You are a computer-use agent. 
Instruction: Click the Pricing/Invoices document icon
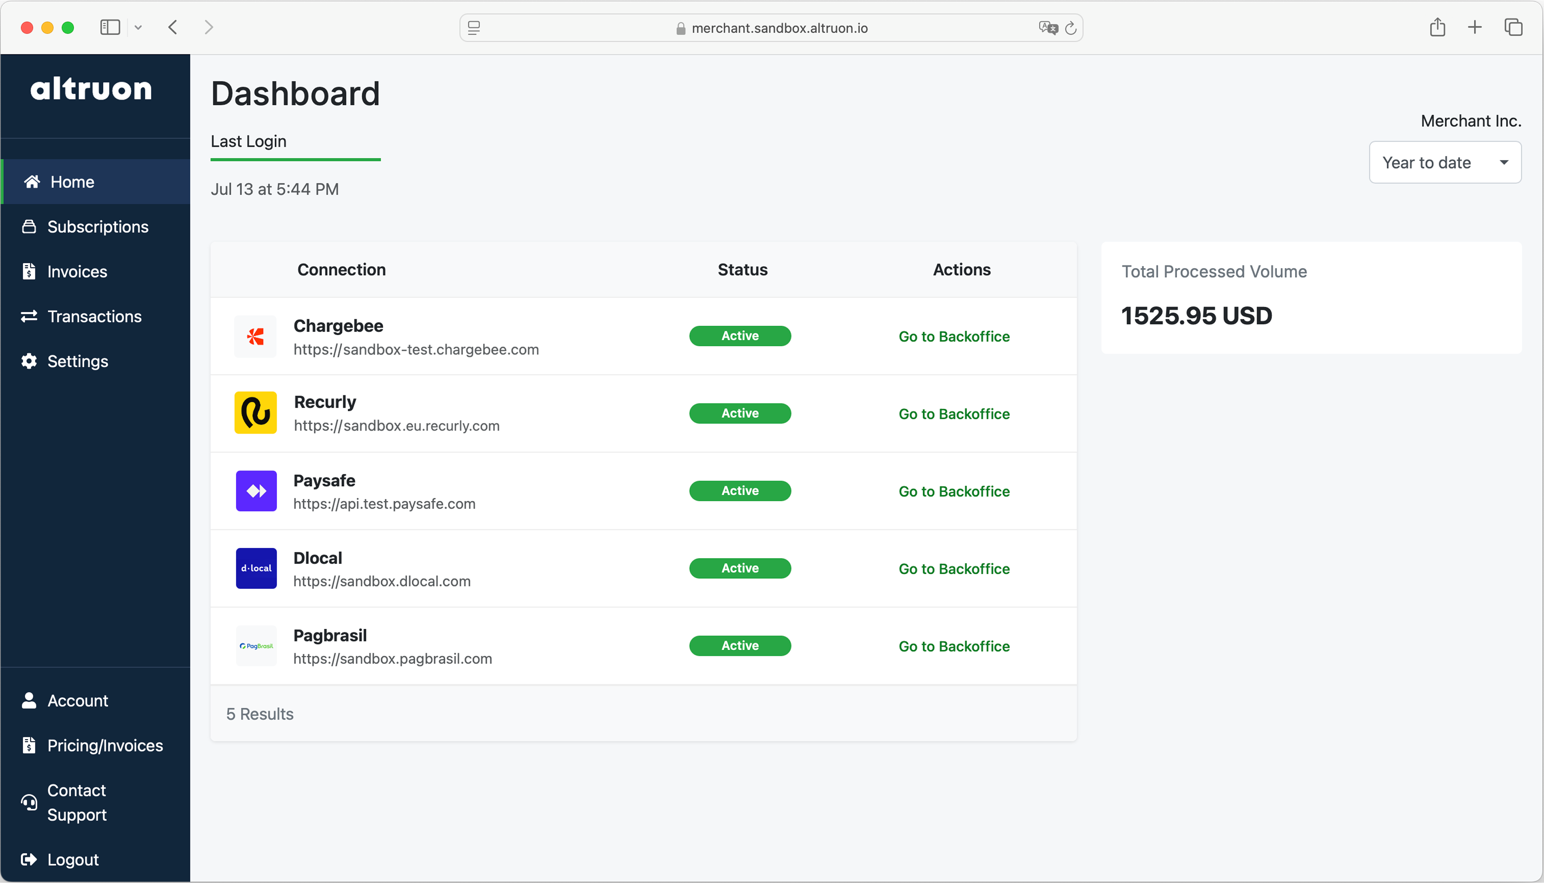tap(28, 745)
